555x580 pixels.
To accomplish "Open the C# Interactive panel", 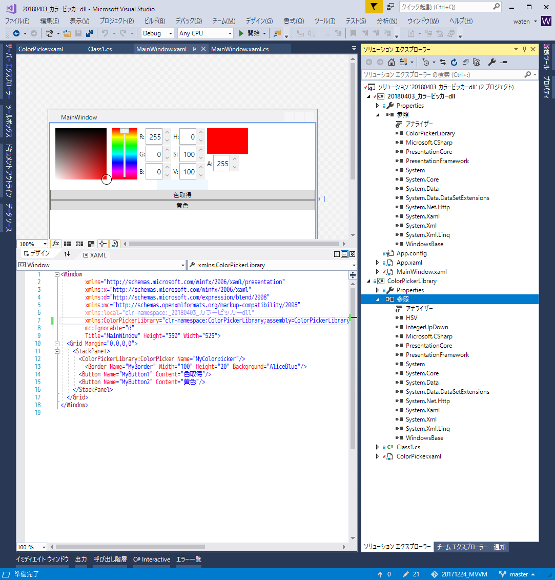I will 152,559.
